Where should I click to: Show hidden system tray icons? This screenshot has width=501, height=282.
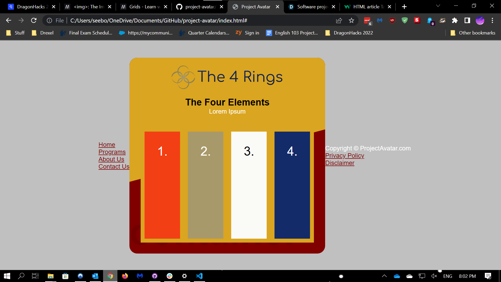(384, 276)
